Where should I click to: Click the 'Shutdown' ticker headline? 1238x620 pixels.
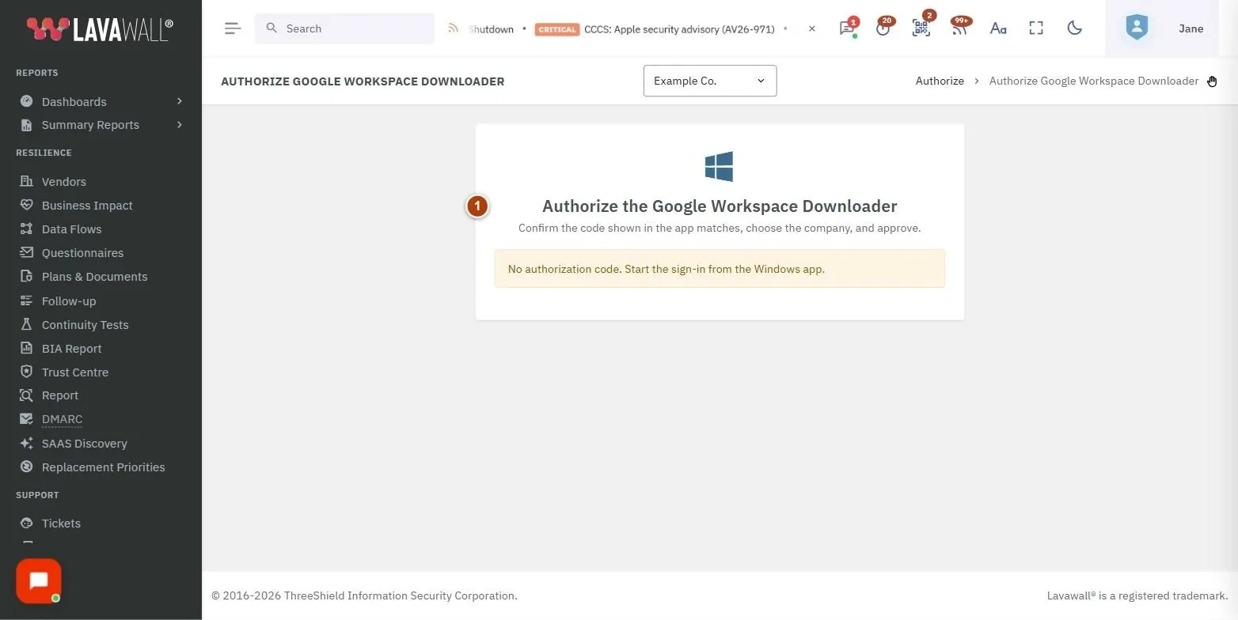(x=491, y=29)
